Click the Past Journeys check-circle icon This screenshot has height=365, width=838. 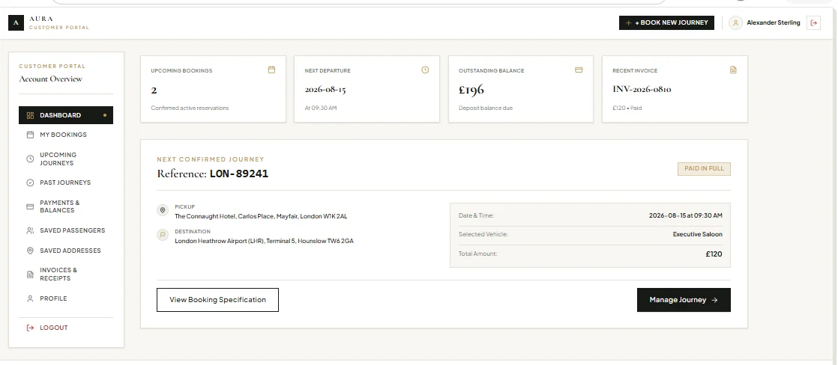click(31, 182)
